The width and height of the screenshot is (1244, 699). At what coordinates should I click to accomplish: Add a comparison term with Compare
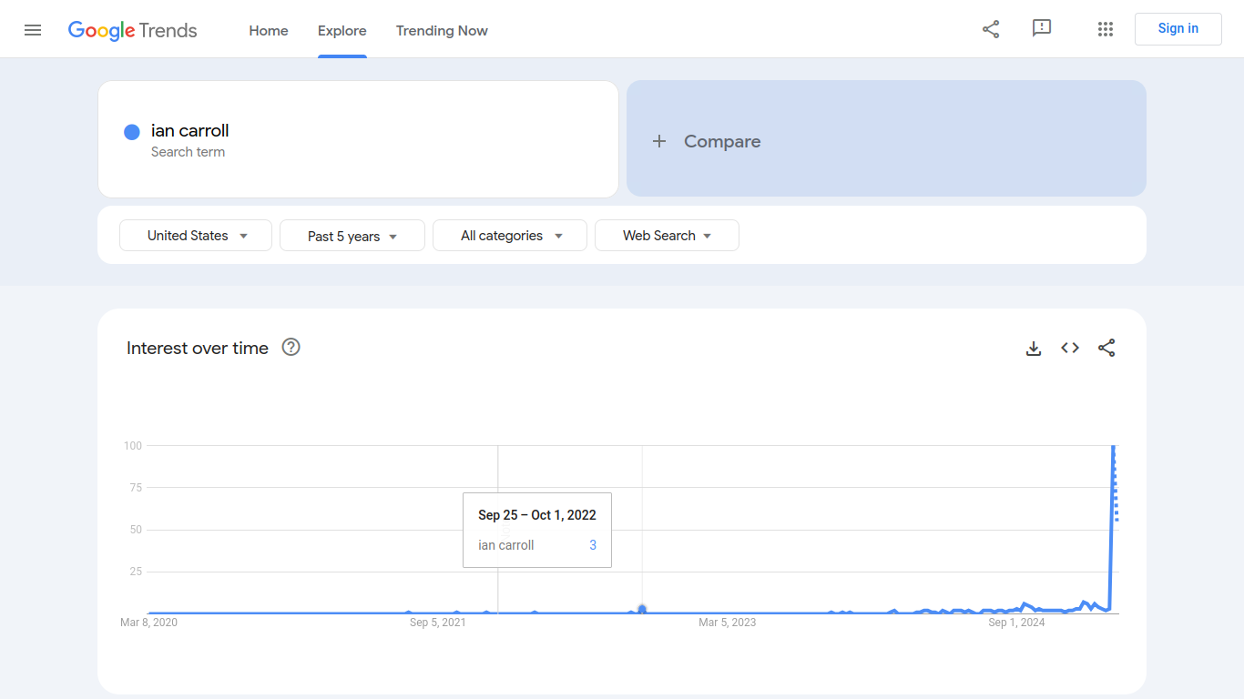(886, 138)
